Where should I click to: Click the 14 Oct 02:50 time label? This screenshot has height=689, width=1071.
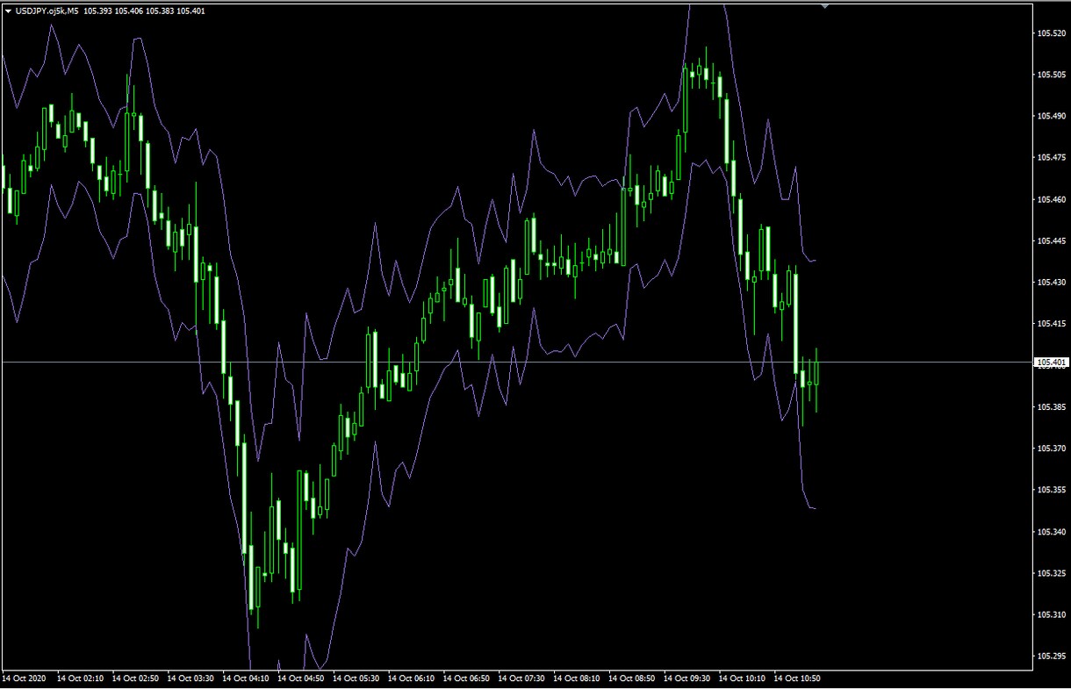(x=135, y=678)
